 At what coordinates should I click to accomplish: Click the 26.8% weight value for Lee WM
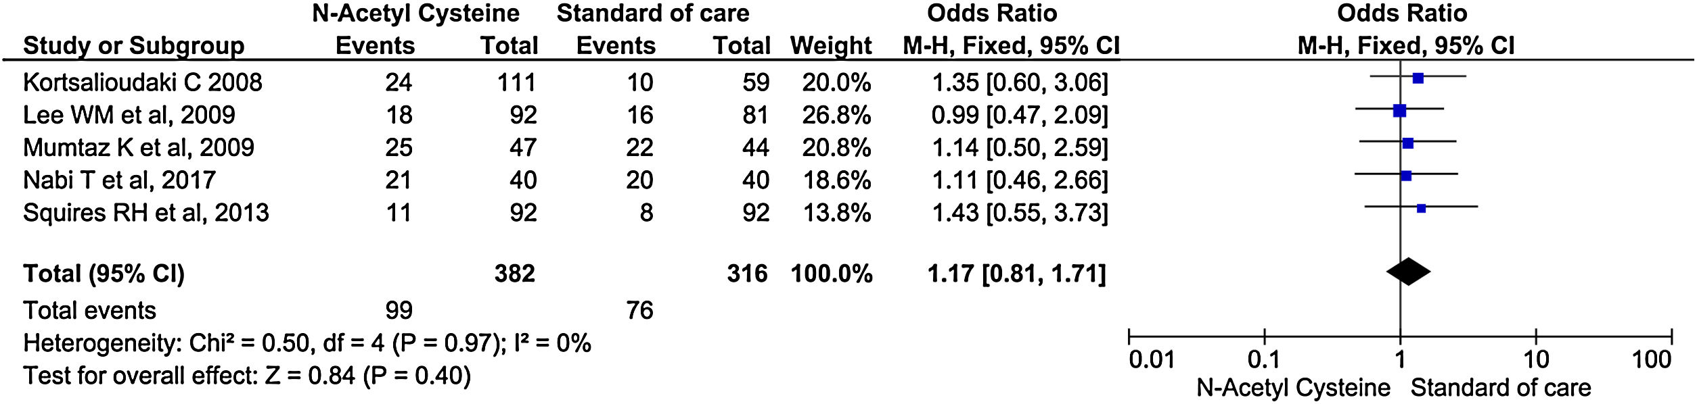click(836, 115)
